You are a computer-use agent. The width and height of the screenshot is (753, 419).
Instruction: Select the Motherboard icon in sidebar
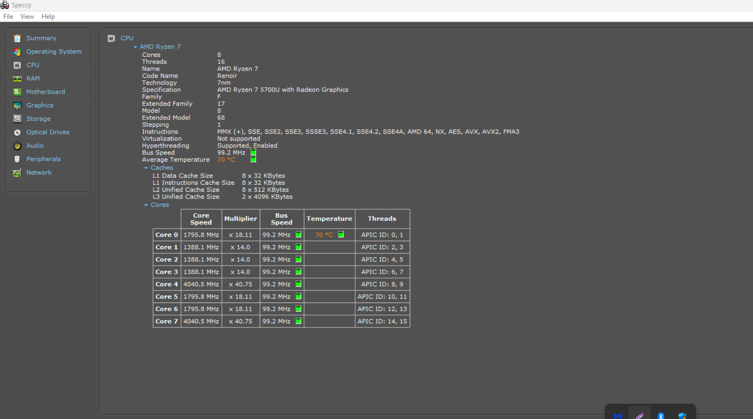pos(17,92)
